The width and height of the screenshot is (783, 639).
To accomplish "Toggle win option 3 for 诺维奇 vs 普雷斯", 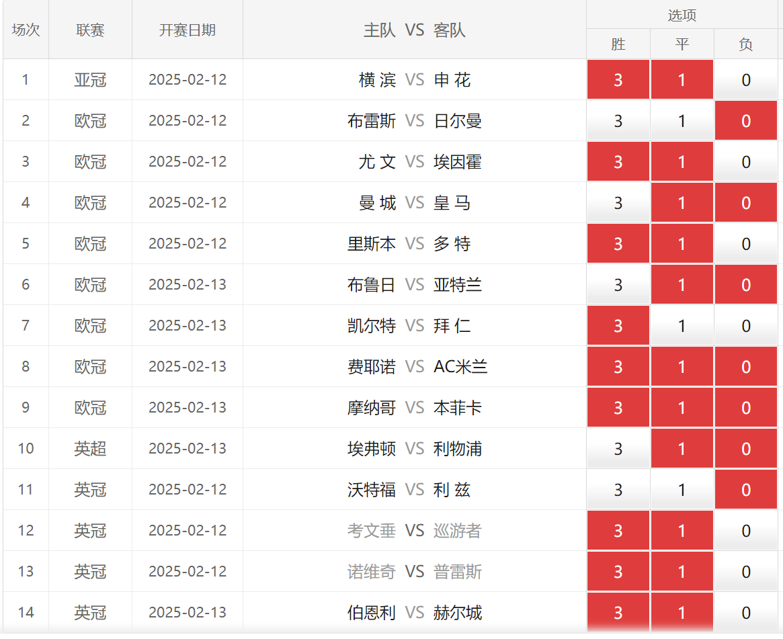I will (x=618, y=570).
